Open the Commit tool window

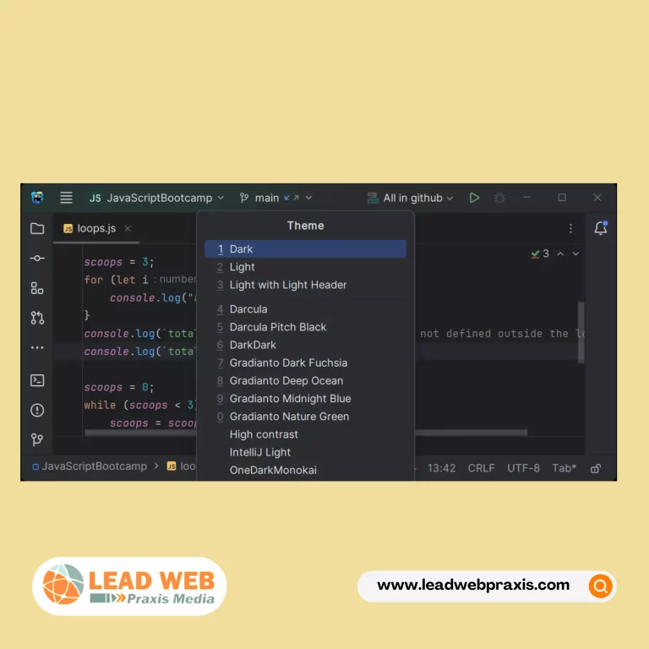(37, 259)
